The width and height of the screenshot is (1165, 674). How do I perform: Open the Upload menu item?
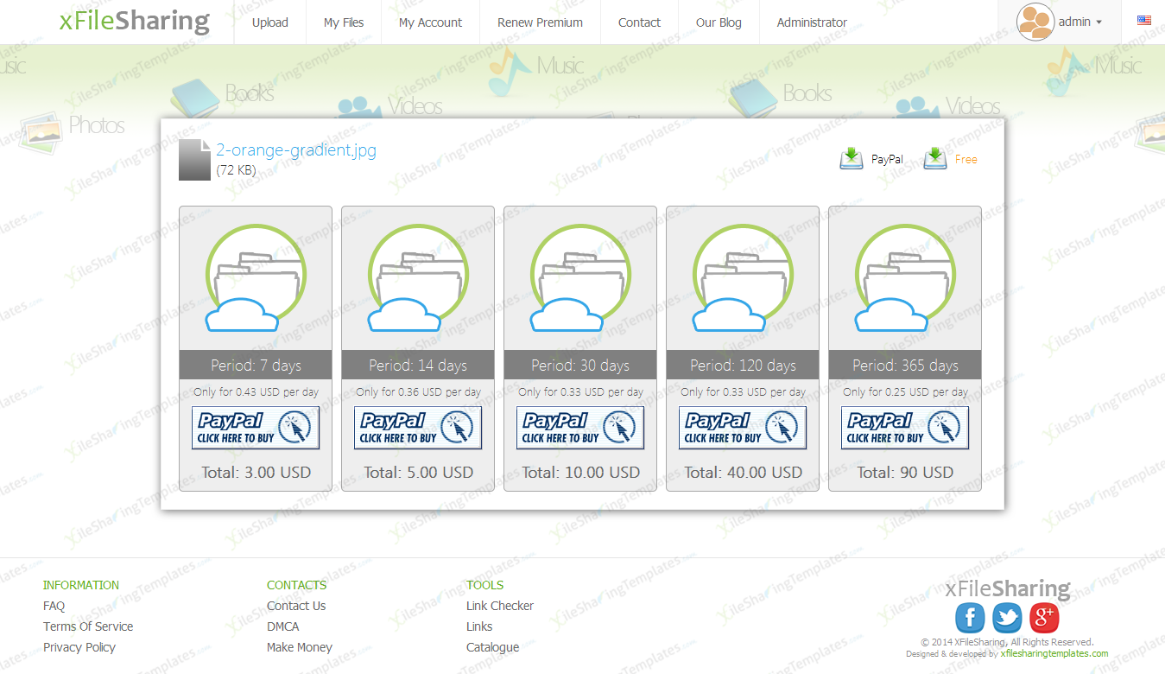[270, 22]
